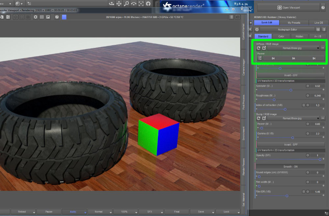This screenshot has width=329, height=216.
Task: Click the Specular value field 0.52
Action: (317, 86)
